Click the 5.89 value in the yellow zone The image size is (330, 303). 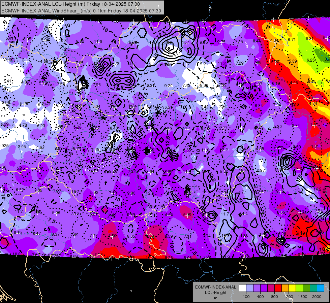[x=293, y=61]
